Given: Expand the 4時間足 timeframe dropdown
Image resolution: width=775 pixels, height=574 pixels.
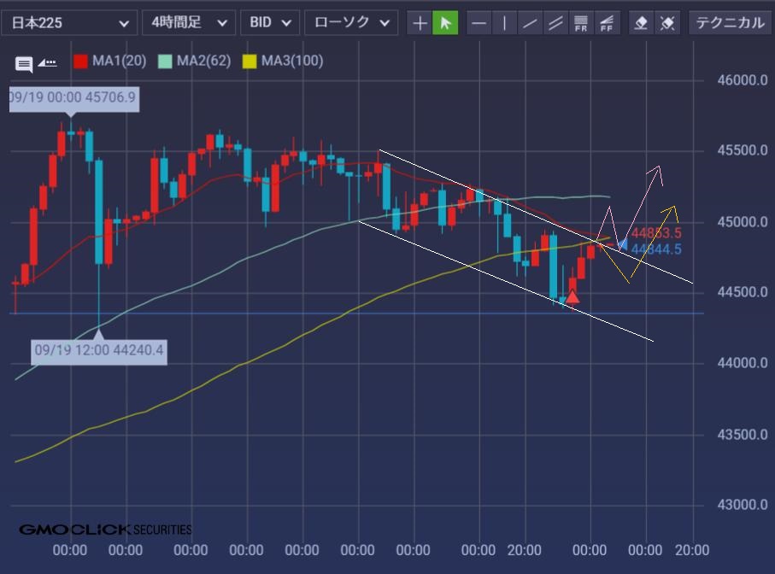Looking at the screenshot, I should click(x=188, y=23).
